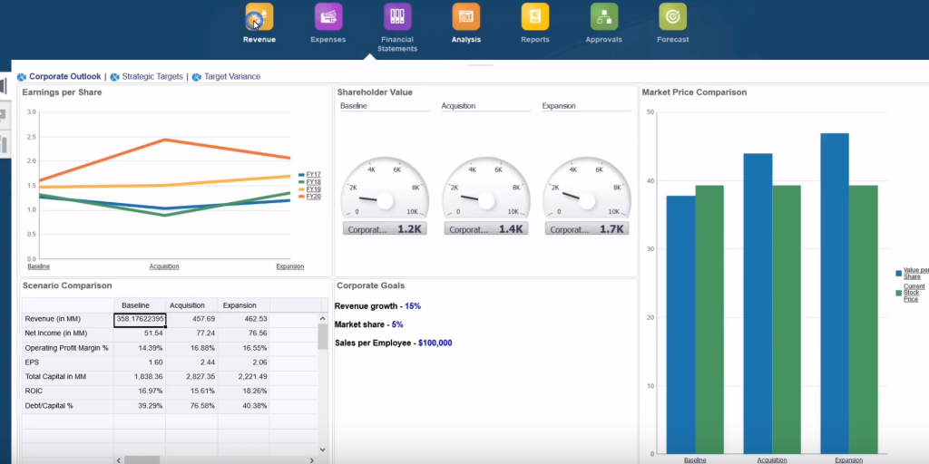Open the Analysis icon
The width and height of the screenshot is (929, 464).
(465, 17)
